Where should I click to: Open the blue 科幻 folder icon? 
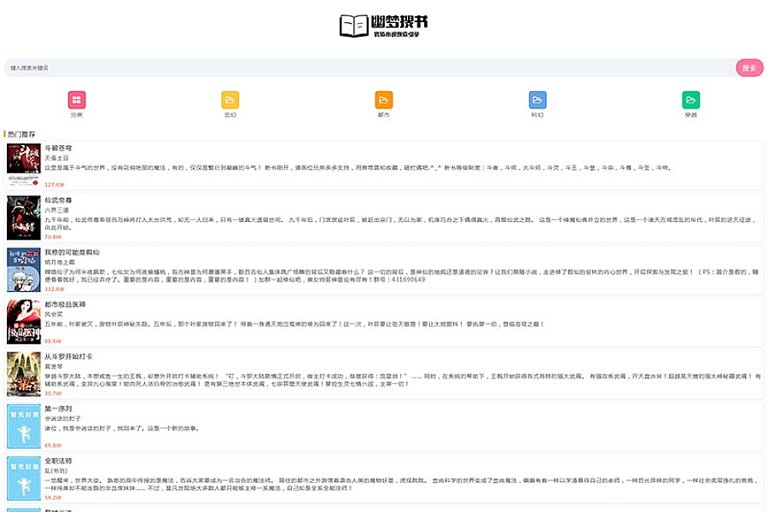(538, 100)
